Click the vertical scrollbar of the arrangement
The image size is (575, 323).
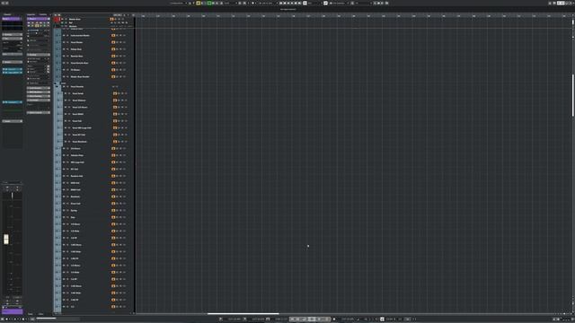pyautogui.click(x=573, y=95)
